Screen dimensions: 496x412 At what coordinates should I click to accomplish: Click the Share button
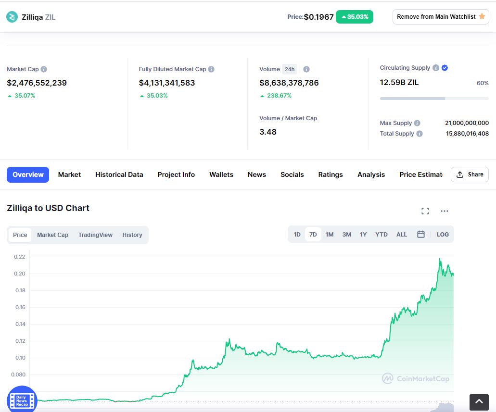[470, 175]
